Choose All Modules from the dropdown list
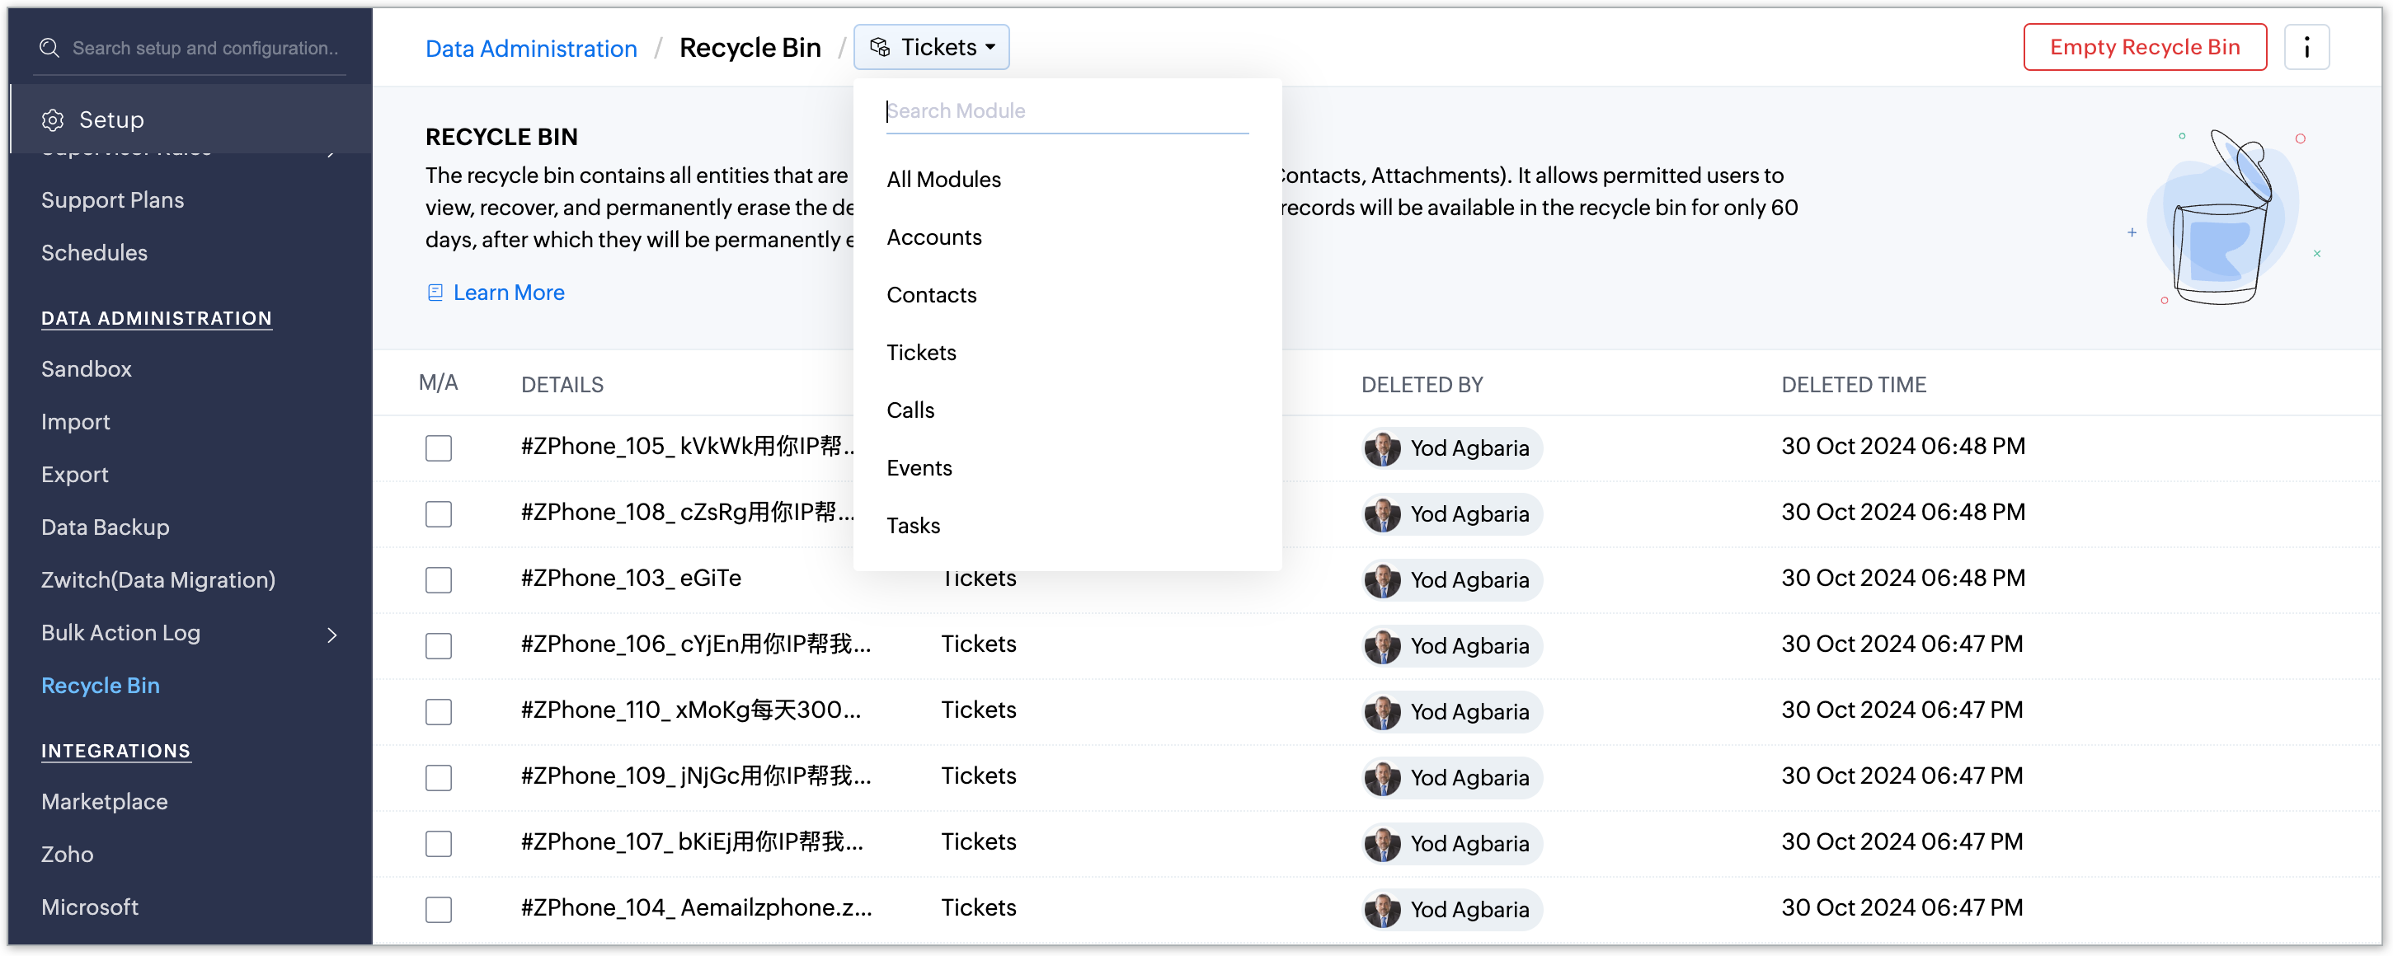This screenshot has height=956, width=2393. coord(943,180)
